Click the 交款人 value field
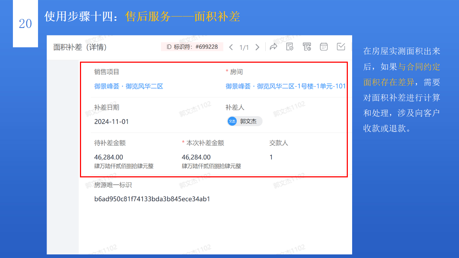Viewport: 459px width, 258px height. point(271,157)
